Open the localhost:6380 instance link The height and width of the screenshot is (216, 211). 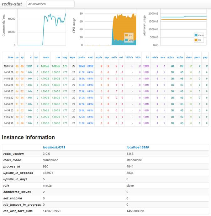click(x=138, y=148)
